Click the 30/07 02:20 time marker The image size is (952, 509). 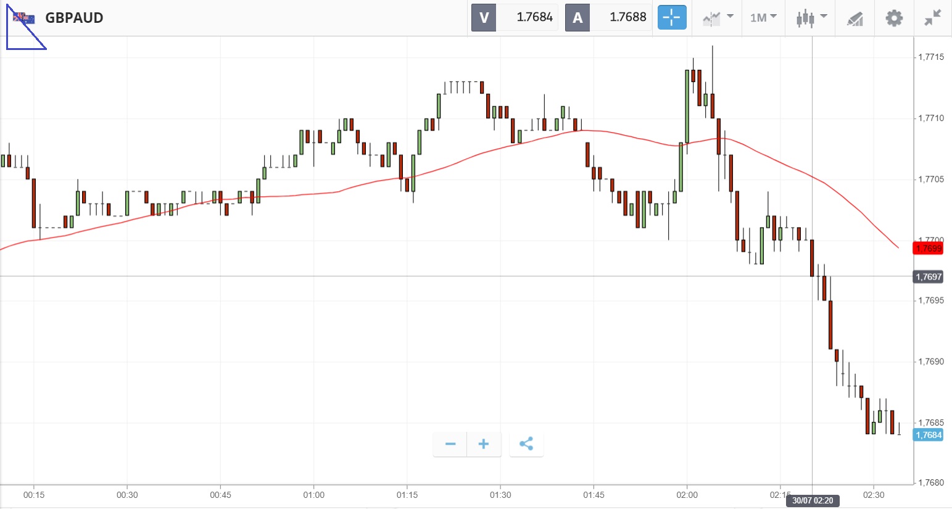813,500
